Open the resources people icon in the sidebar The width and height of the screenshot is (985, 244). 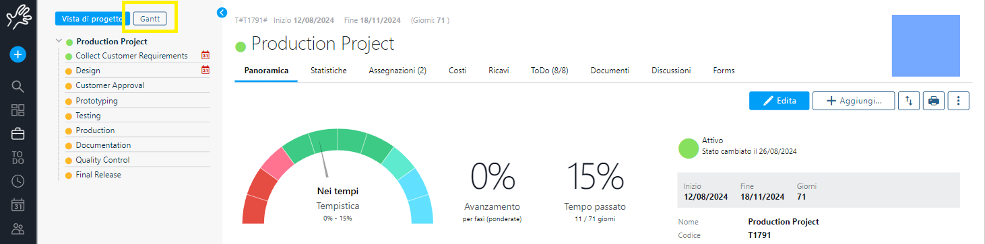[x=18, y=229]
